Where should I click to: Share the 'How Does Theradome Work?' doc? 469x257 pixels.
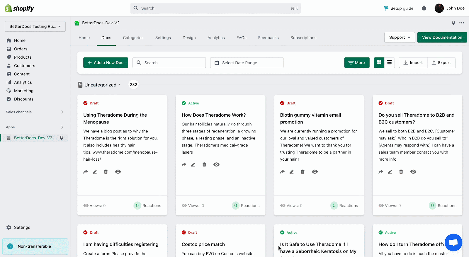pos(184,165)
